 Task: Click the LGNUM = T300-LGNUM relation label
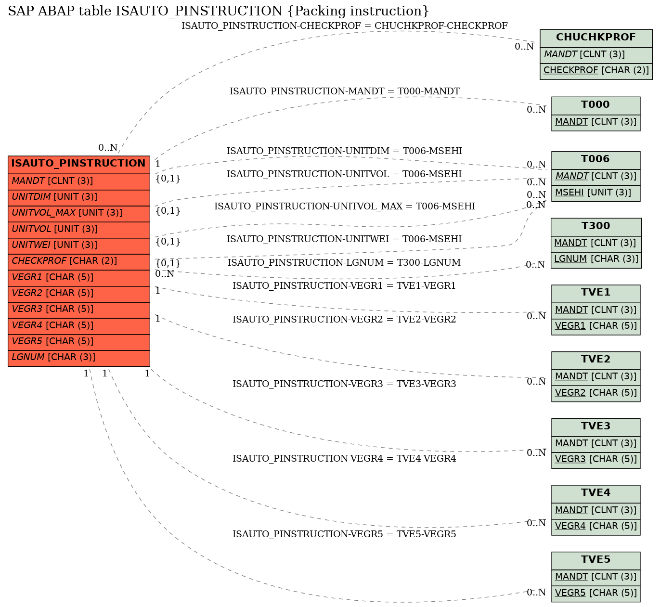point(345,263)
